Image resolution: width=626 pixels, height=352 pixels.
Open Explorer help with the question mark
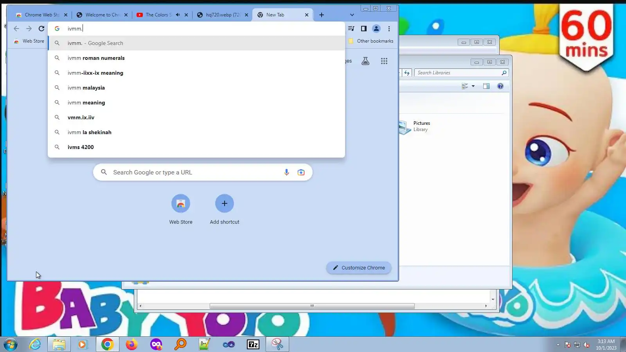500,86
